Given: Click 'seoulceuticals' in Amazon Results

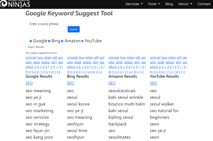Looking at the screenshot, I should 122,91.
